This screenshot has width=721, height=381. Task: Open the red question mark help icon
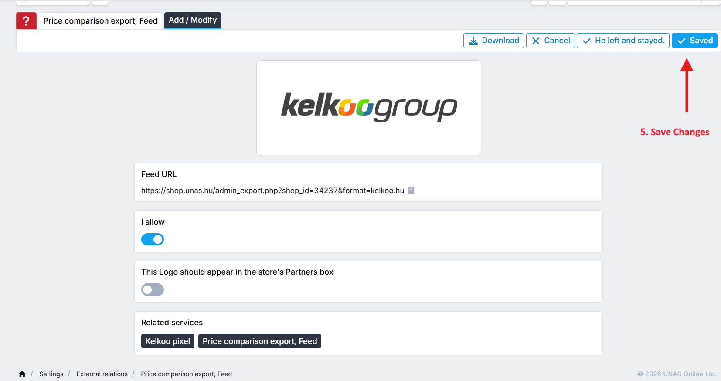click(x=26, y=20)
